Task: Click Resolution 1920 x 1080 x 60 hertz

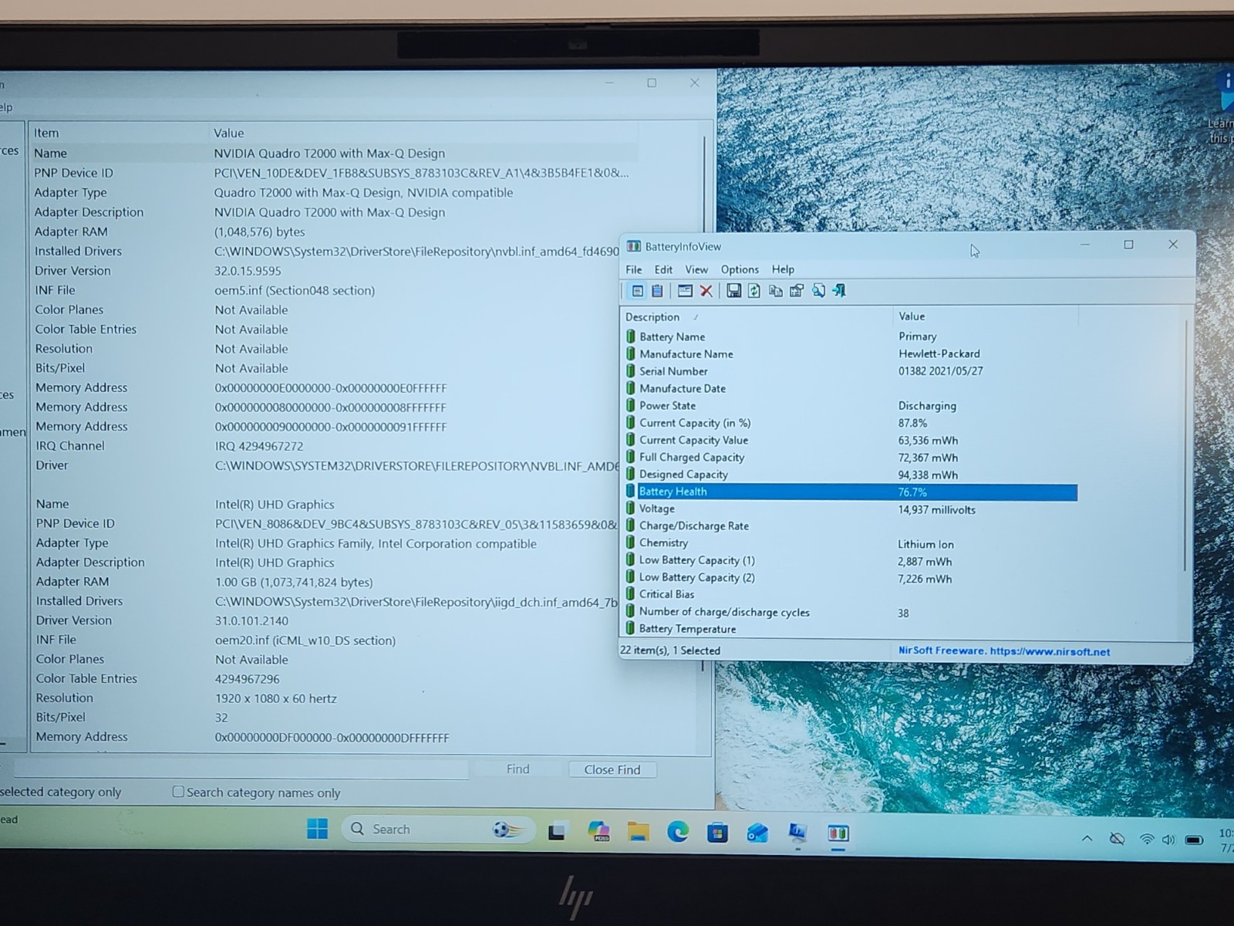Action: [276, 698]
